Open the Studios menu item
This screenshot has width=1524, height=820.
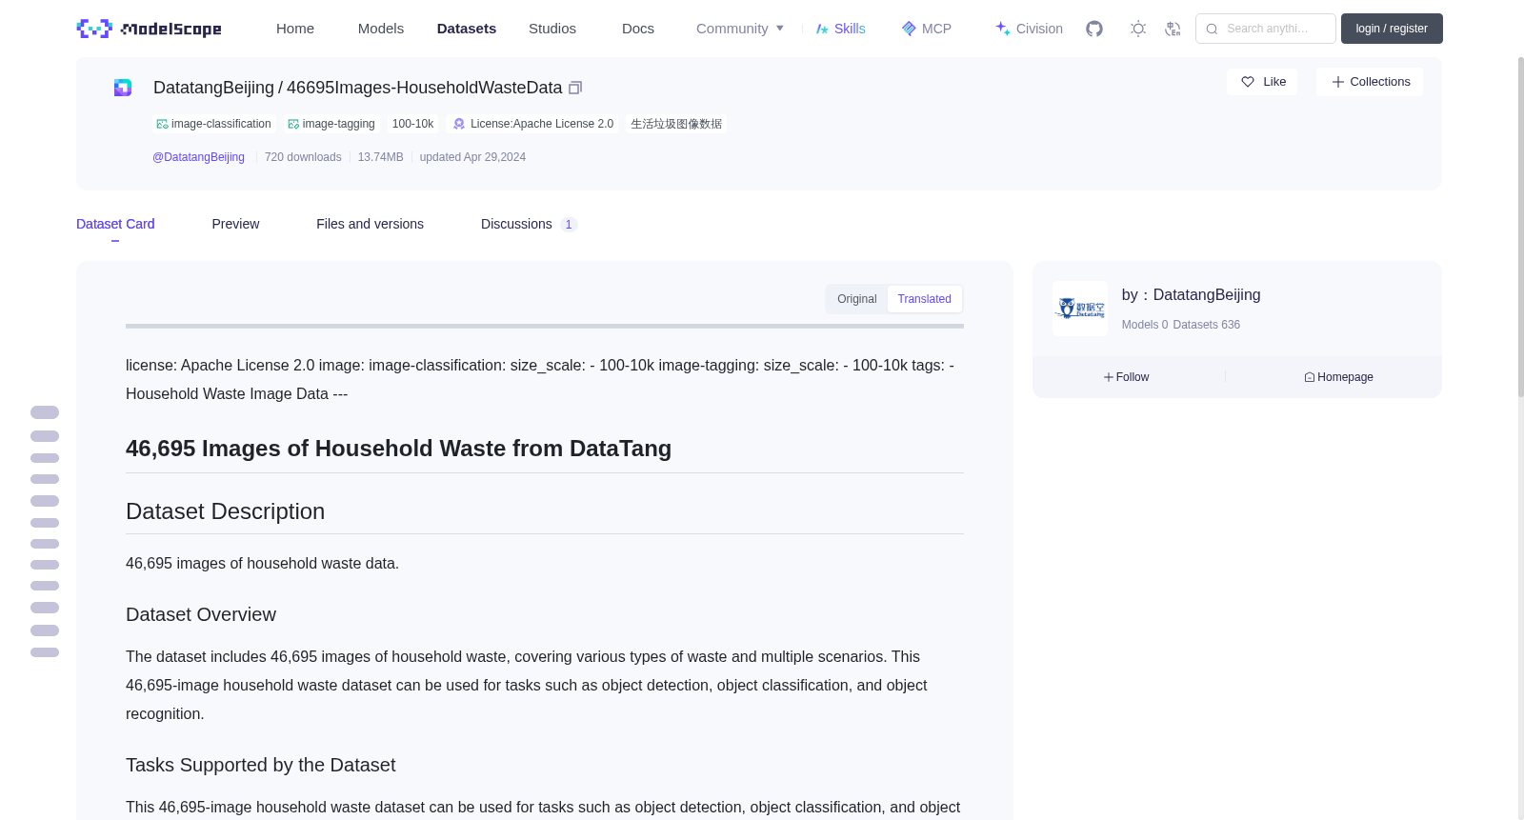coord(552,29)
